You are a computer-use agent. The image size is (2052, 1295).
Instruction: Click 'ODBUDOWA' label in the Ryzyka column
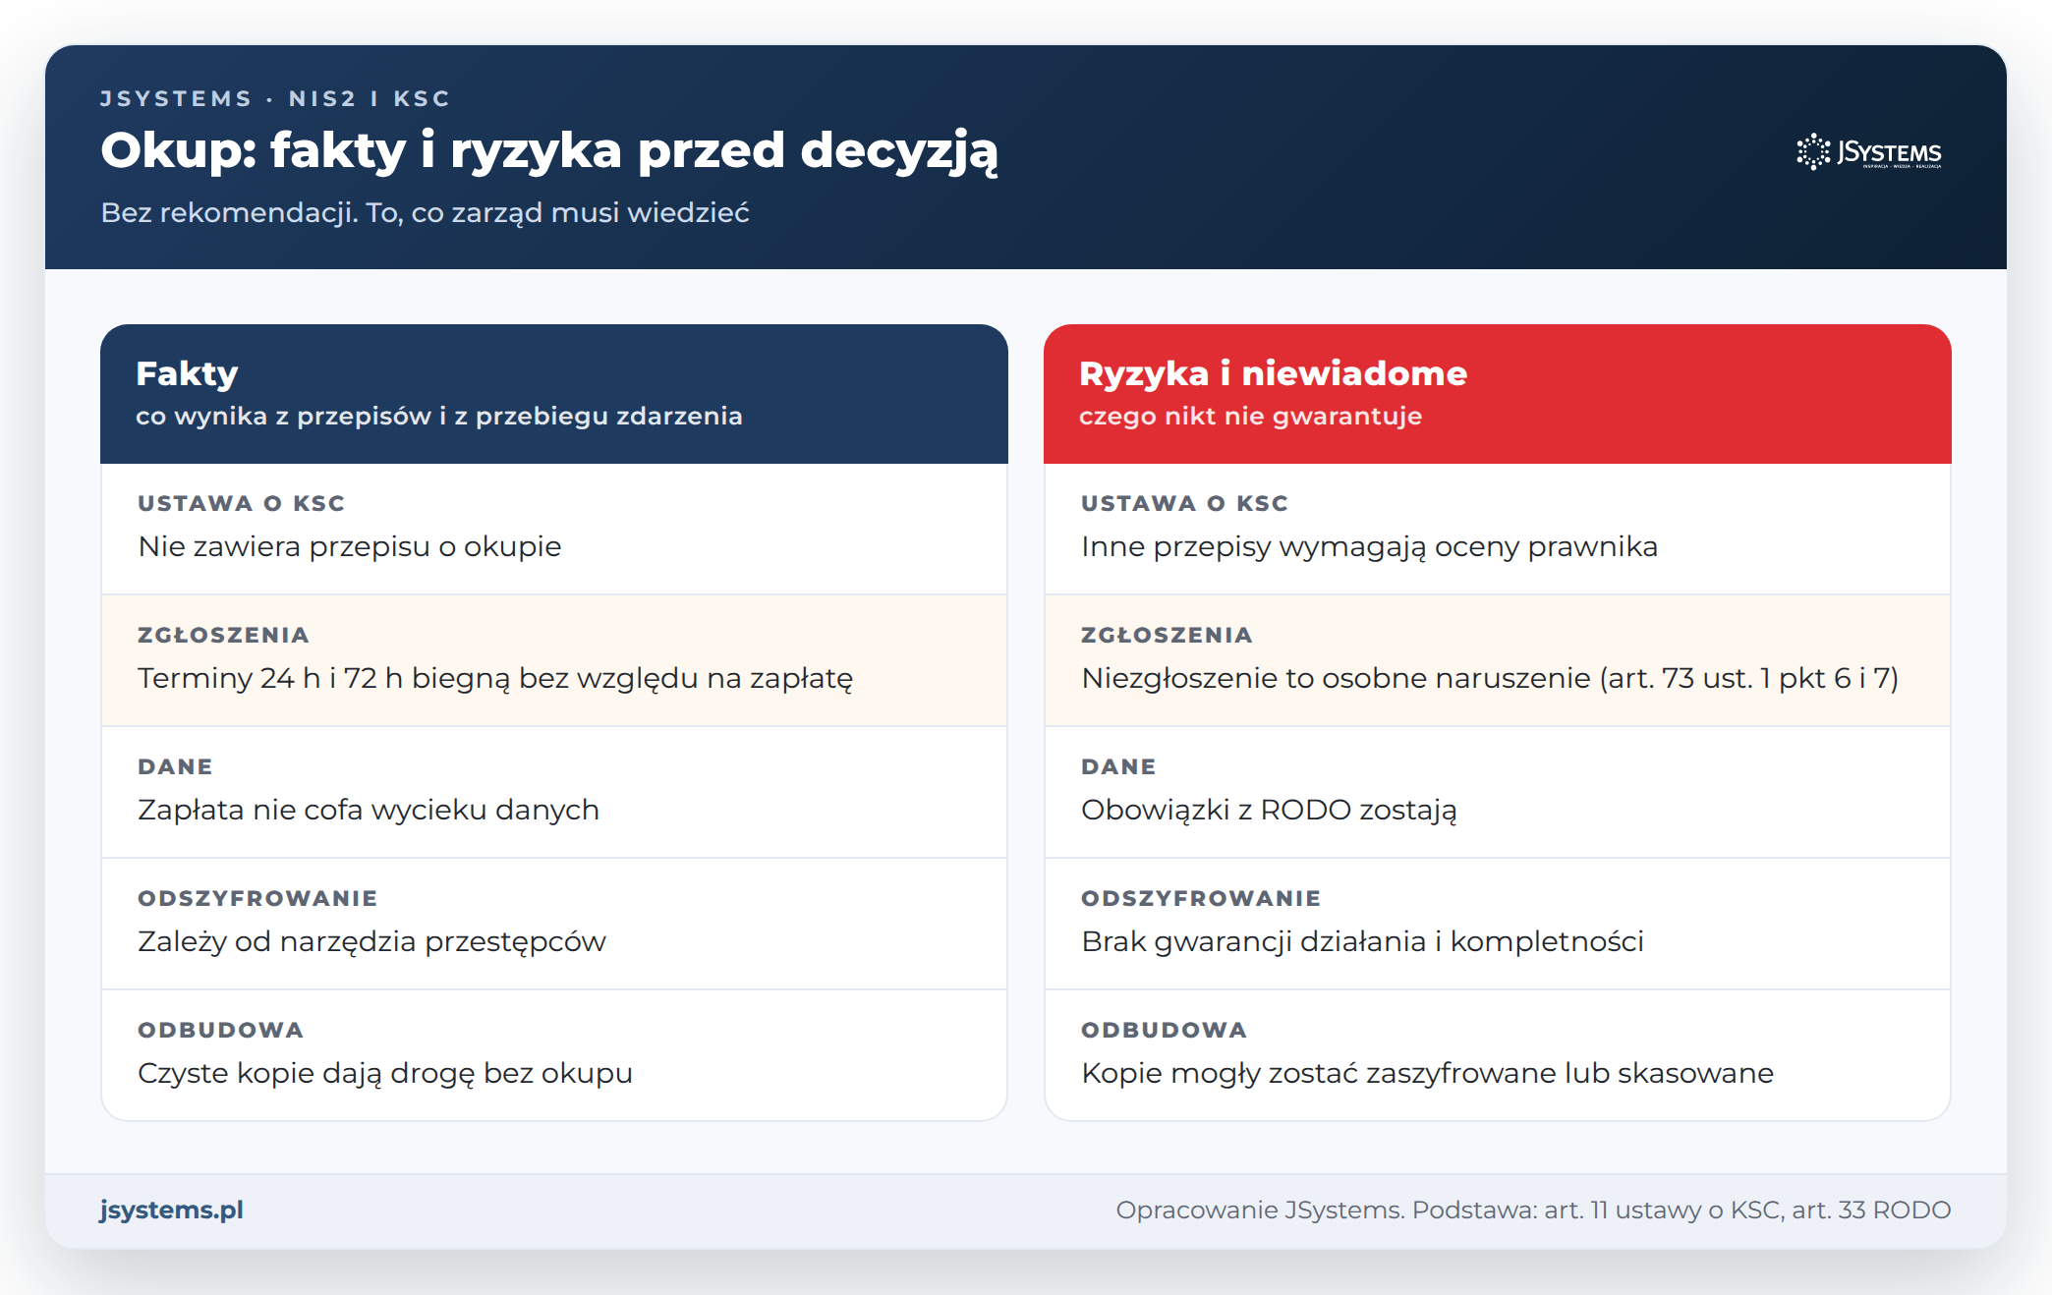[x=1164, y=1030]
